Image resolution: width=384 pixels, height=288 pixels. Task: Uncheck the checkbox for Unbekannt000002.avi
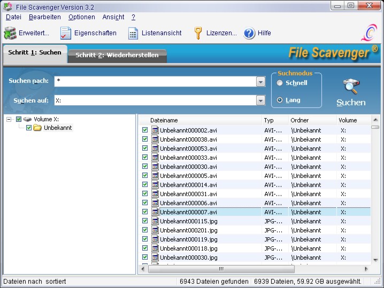click(x=145, y=130)
